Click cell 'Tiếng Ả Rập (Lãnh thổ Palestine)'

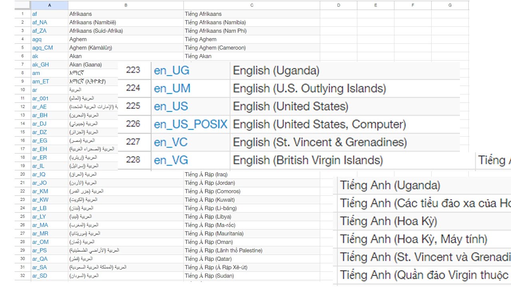252,251
